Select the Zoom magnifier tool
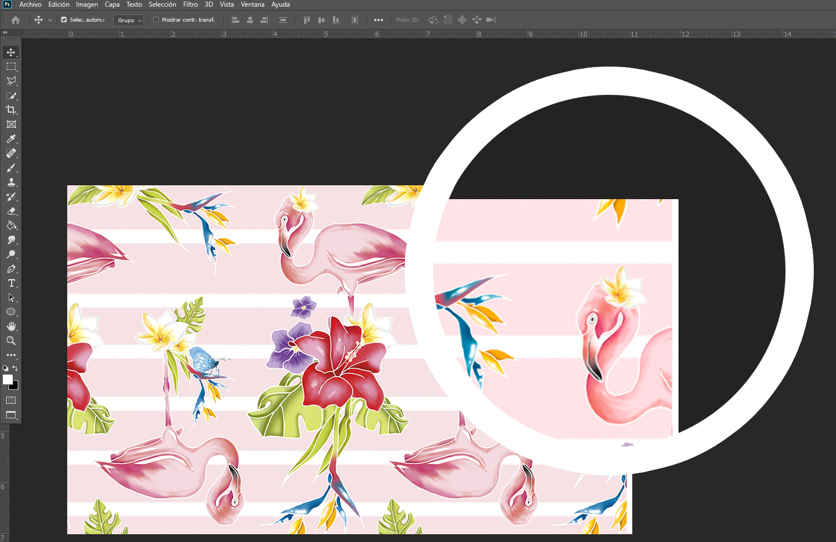The width and height of the screenshot is (836, 542). 11,341
